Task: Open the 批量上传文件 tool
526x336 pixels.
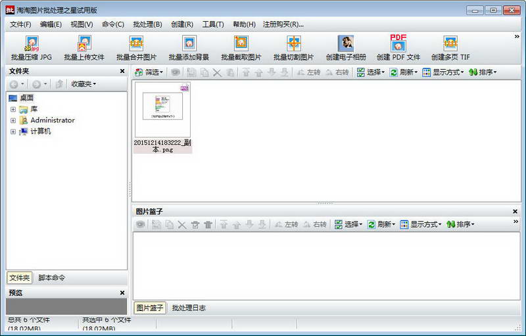Action: 84,48
